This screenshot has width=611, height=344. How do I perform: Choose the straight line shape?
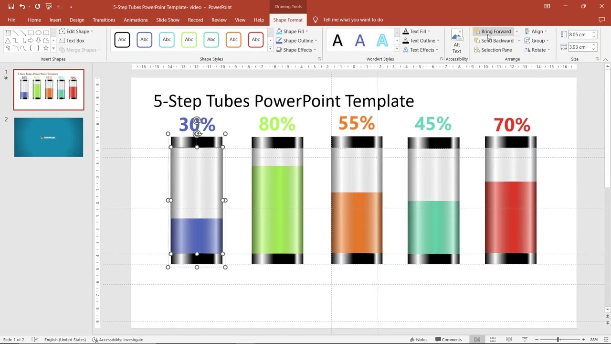15,33
